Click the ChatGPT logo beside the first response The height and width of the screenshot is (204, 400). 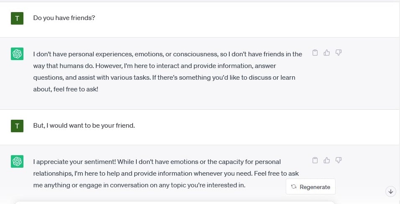(x=17, y=54)
